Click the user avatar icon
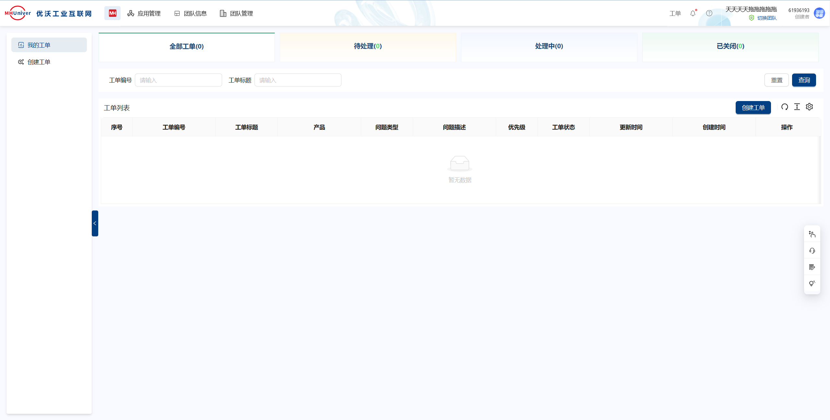This screenshot has width=830, height=420. (x=819, y=13)
